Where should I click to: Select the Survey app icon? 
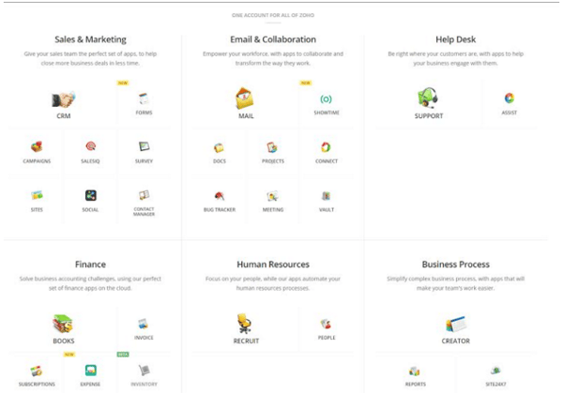(144, 146)
